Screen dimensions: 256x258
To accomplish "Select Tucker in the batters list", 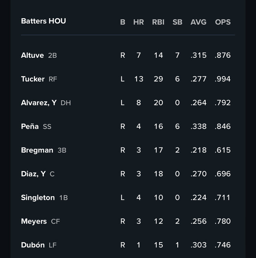I will coord(33,79).
